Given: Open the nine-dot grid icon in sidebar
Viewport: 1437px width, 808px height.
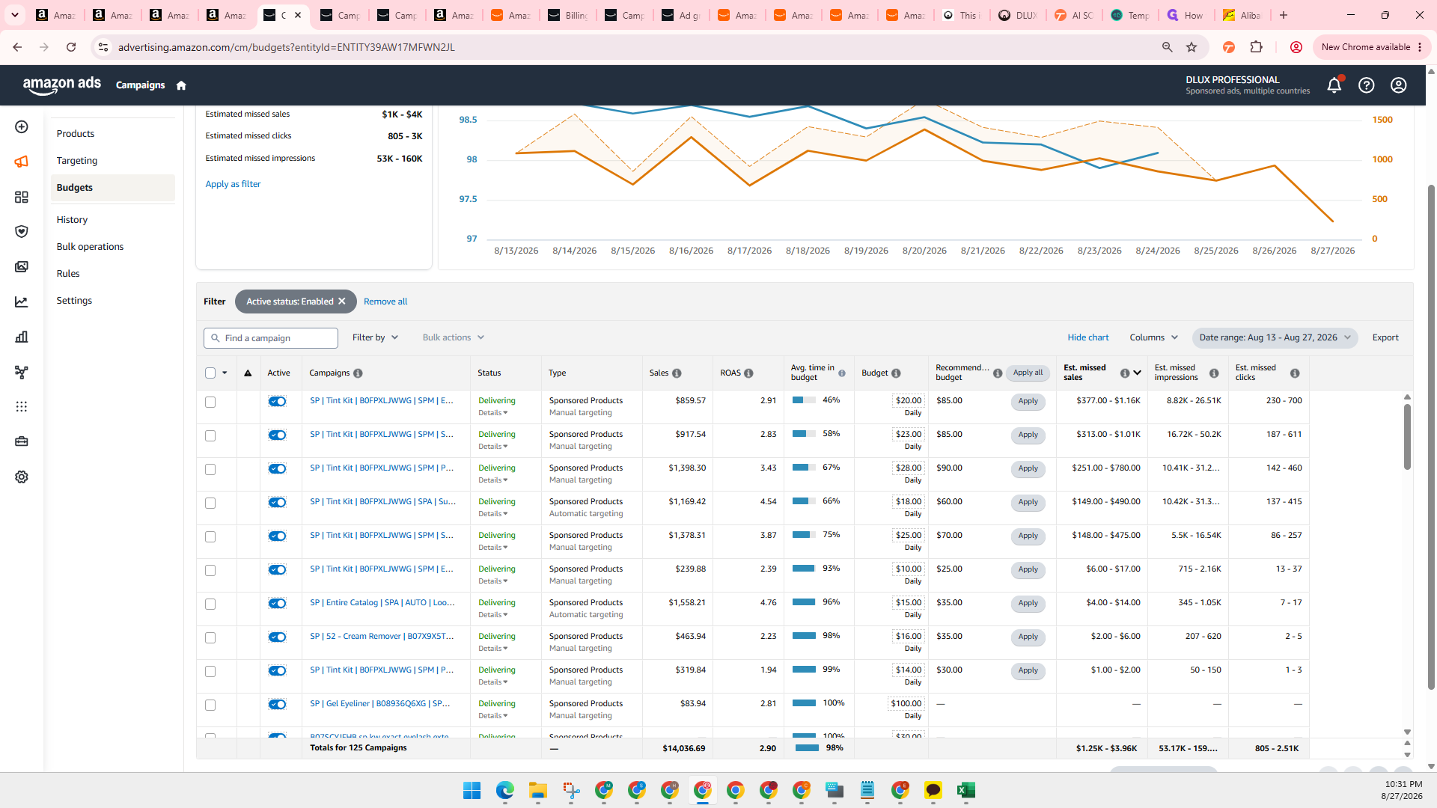Looking at the screenshot, I should [22, 407].
